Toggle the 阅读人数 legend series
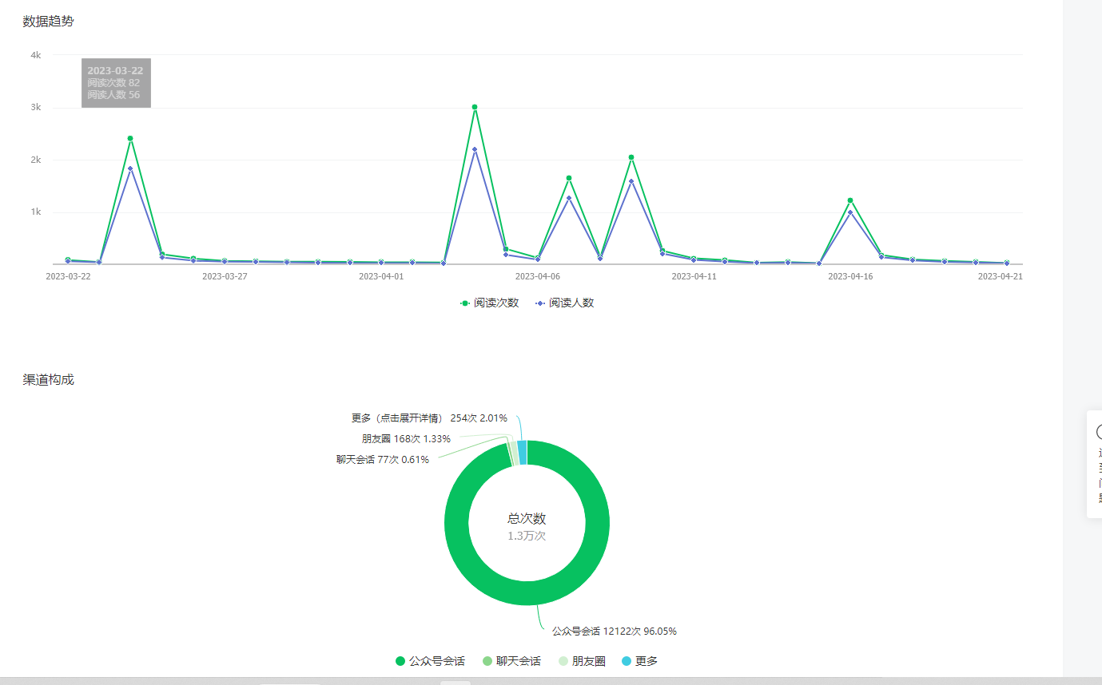Image resolution: width=1102 pixels, height=685 pixels. (x=565, y=303)
